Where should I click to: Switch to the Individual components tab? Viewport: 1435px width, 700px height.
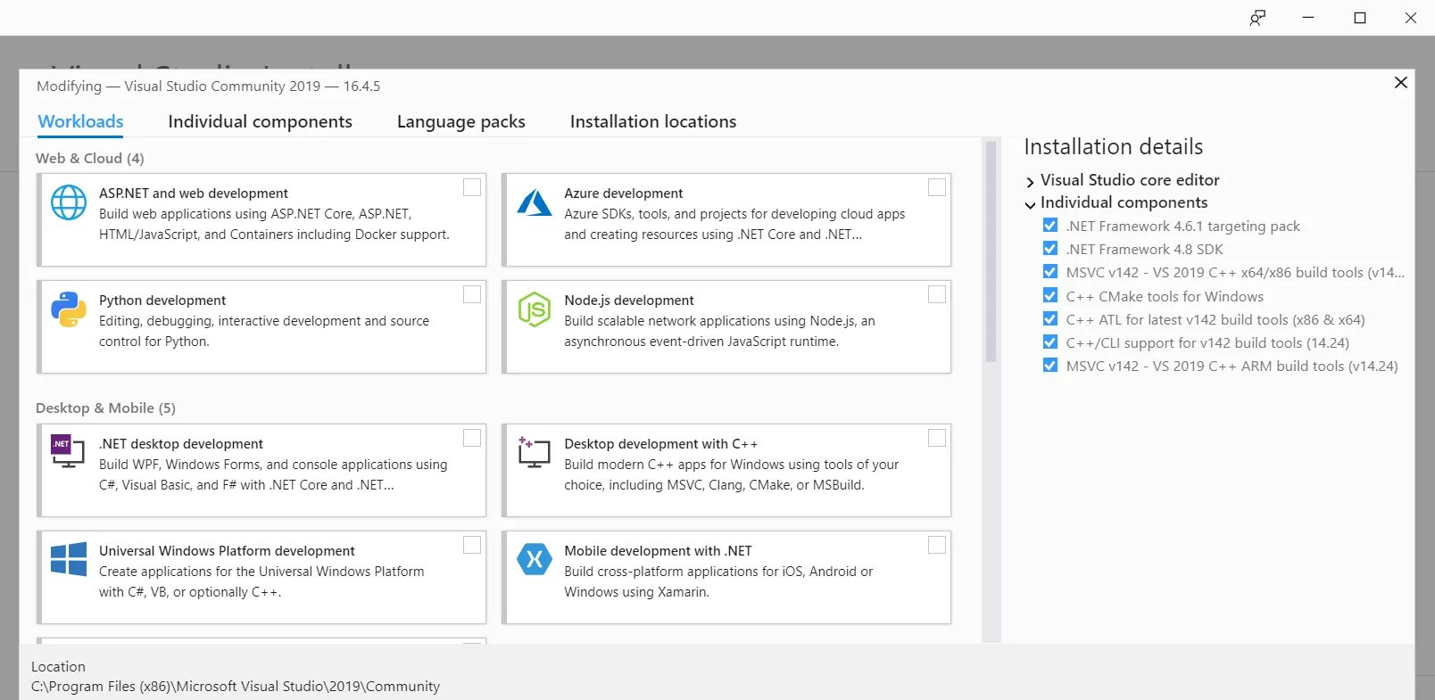tap(260, 121)
